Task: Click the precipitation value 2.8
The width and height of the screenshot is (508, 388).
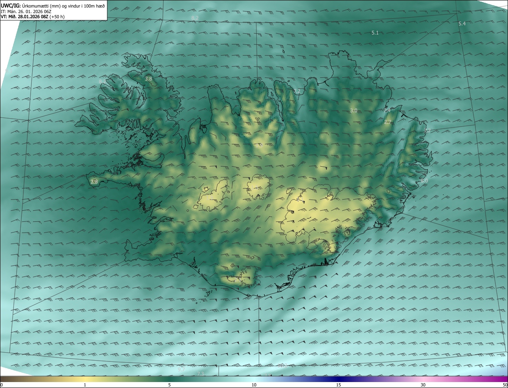Action: [x=94, y=182]
